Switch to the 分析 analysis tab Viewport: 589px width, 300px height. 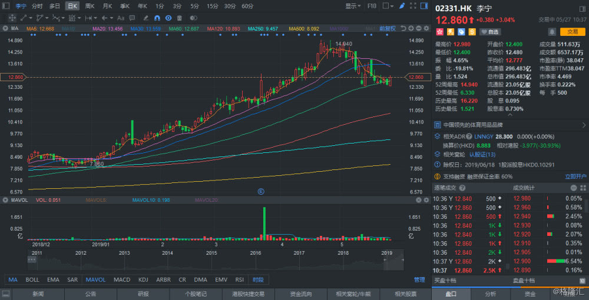(x=491, y=294)
